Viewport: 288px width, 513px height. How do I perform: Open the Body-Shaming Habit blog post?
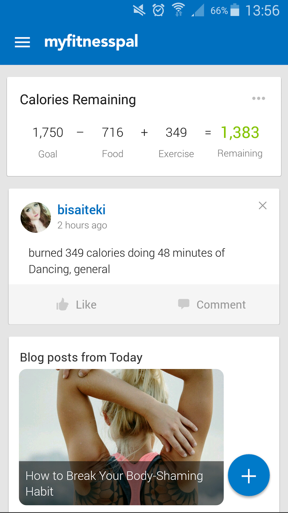(x=121, y=437)
